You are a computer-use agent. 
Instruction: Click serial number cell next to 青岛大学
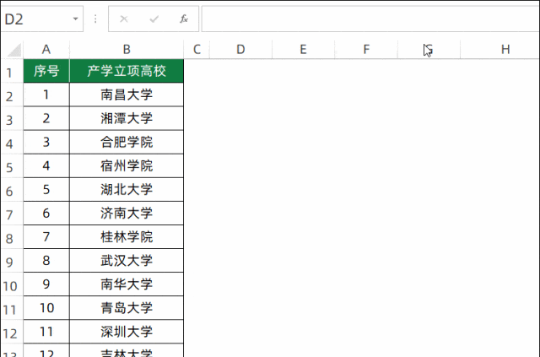[x=46, y=308]
